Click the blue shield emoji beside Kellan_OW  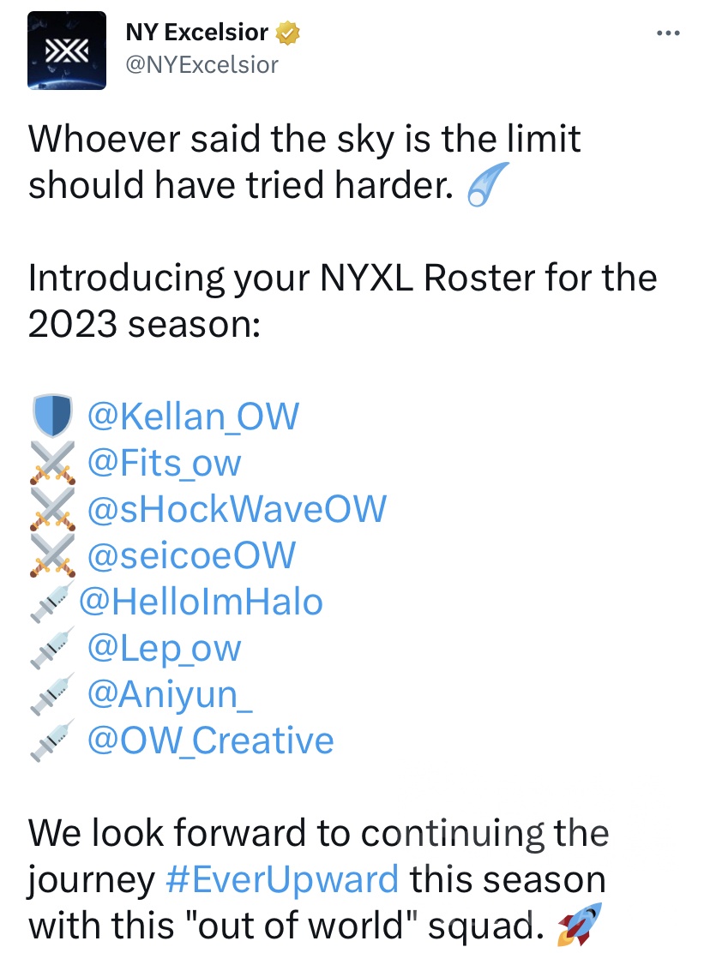point(52,417)
